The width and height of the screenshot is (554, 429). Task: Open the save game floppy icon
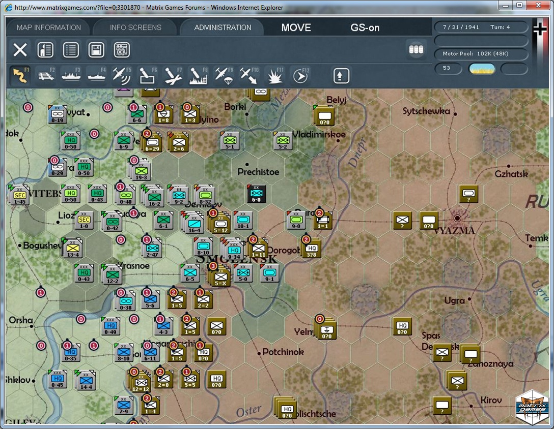pyautogui.click(x=96, y=50)
